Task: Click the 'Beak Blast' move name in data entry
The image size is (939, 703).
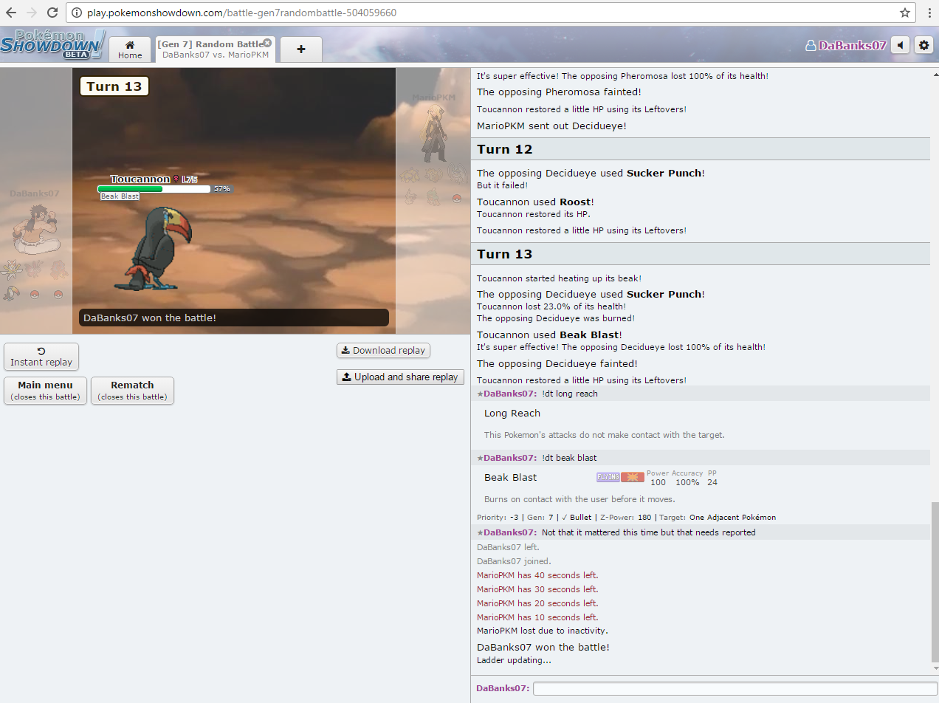Action: [x=511, y=478]
